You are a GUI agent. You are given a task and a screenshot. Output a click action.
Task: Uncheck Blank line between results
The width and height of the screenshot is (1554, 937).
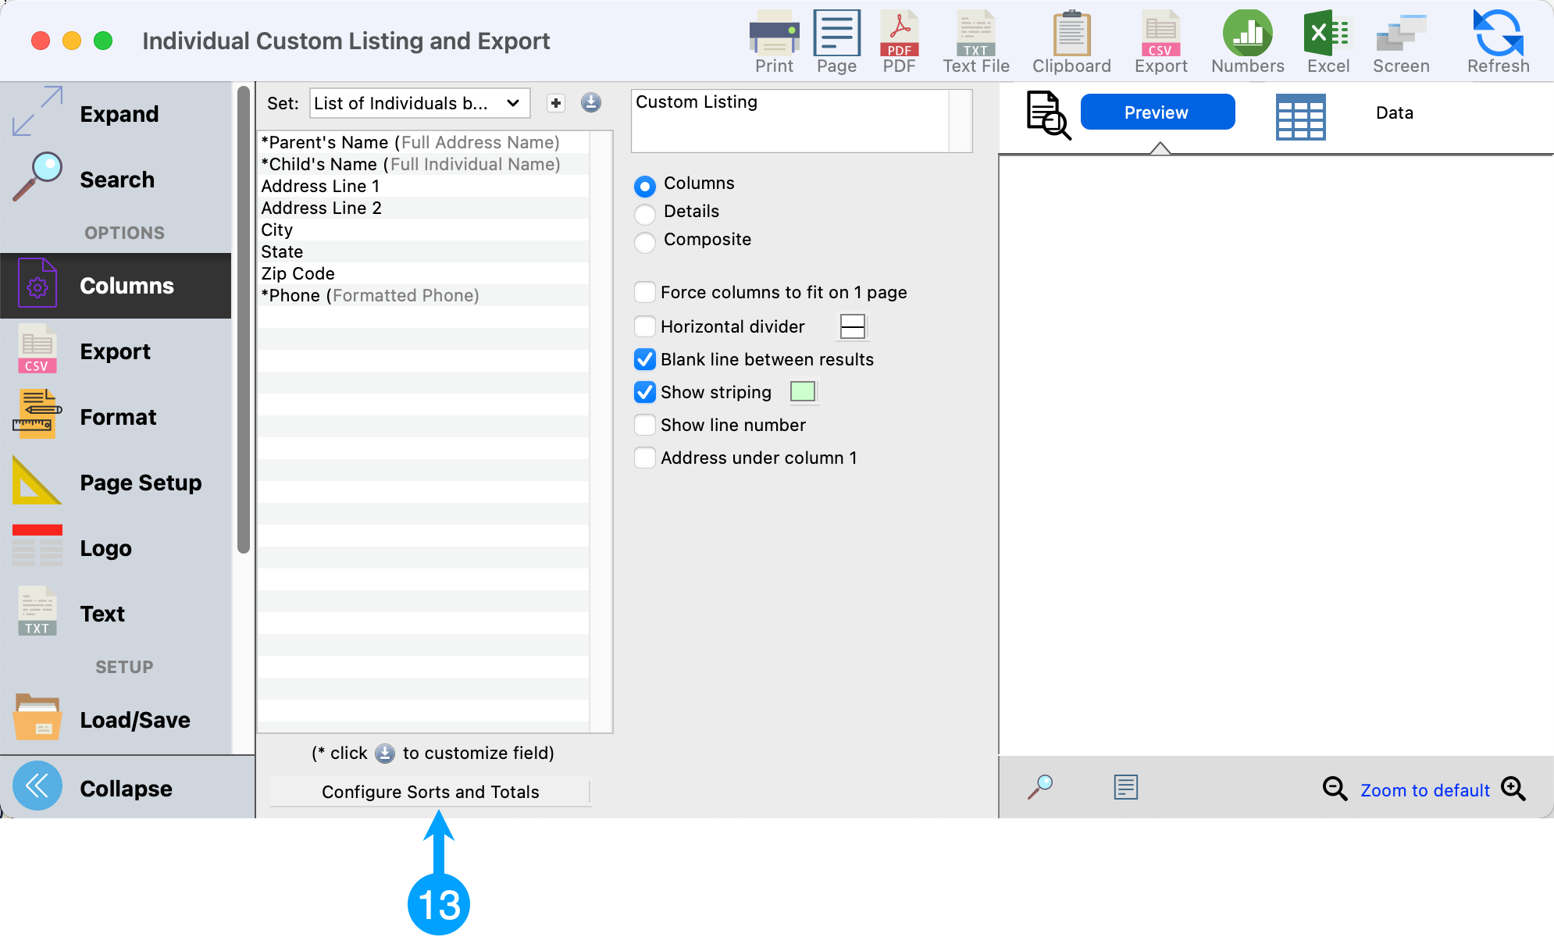(645, 360)
